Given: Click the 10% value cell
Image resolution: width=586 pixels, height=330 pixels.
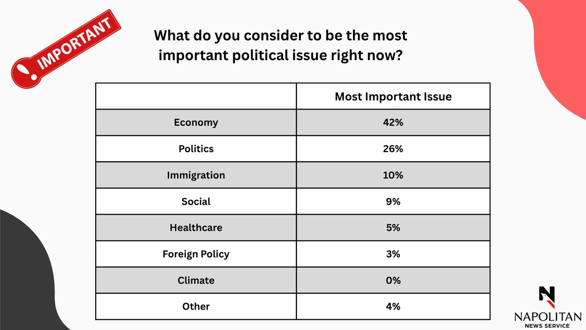Looking at the screenshot, I should (393, 175).
